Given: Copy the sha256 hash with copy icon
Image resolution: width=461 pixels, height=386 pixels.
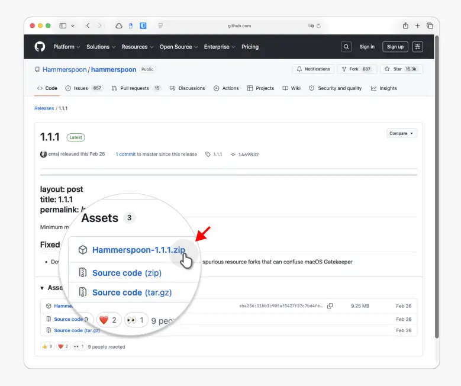Looking at the screenshot, I should [330, 306].
